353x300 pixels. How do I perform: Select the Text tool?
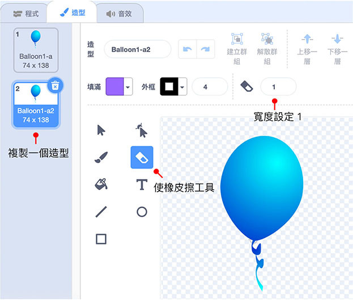click(142, 184)
